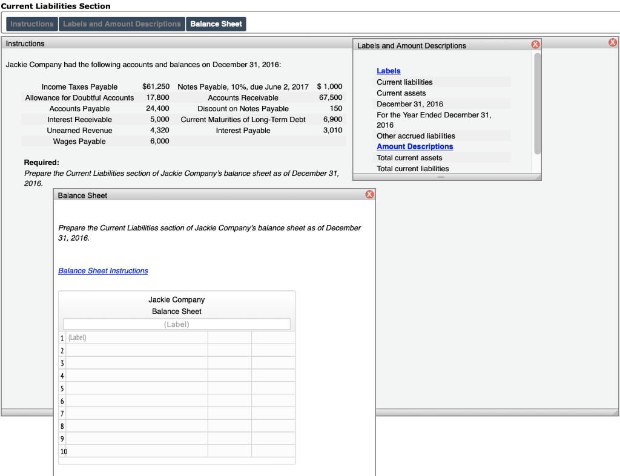The image size is (620, 476).
Task: Click the (Label) cell in row 1
Action: [x=136, y=337]
